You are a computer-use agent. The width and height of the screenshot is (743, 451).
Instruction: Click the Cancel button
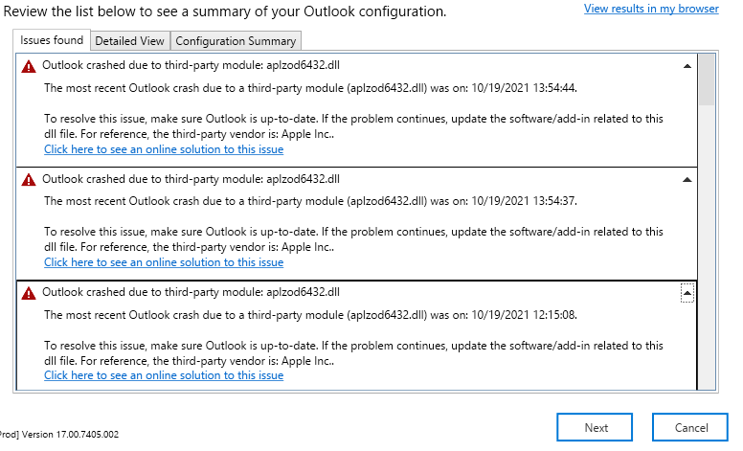[689, 427]
